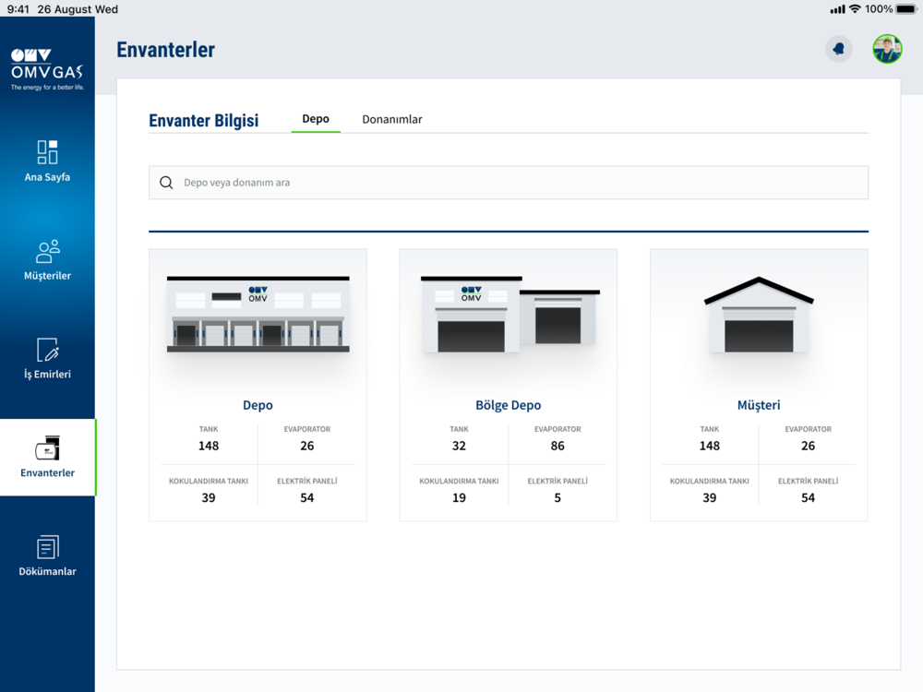
Task: Select Depo Evaporator value 26
Action: tap(307, 446)
